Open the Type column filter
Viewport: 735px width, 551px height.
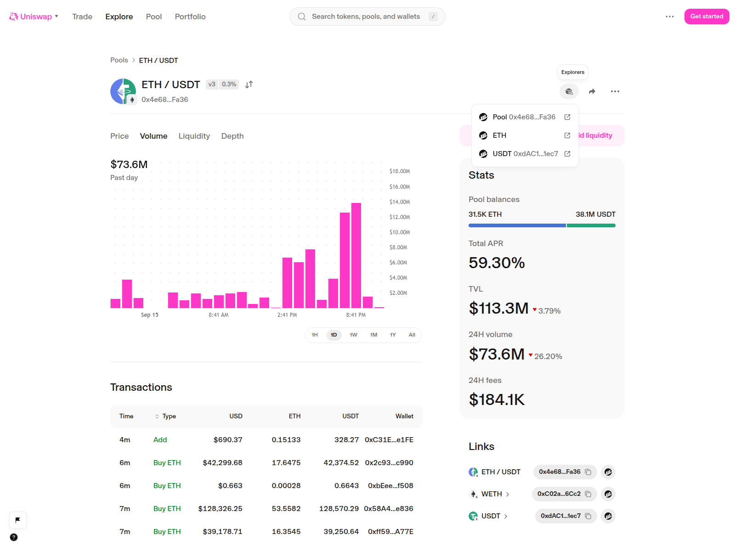pos(165,416)
